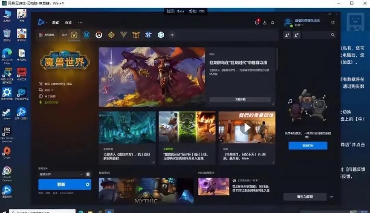Open the Ubisoft Connect desktop shortcut

click(x=7, y=174)
